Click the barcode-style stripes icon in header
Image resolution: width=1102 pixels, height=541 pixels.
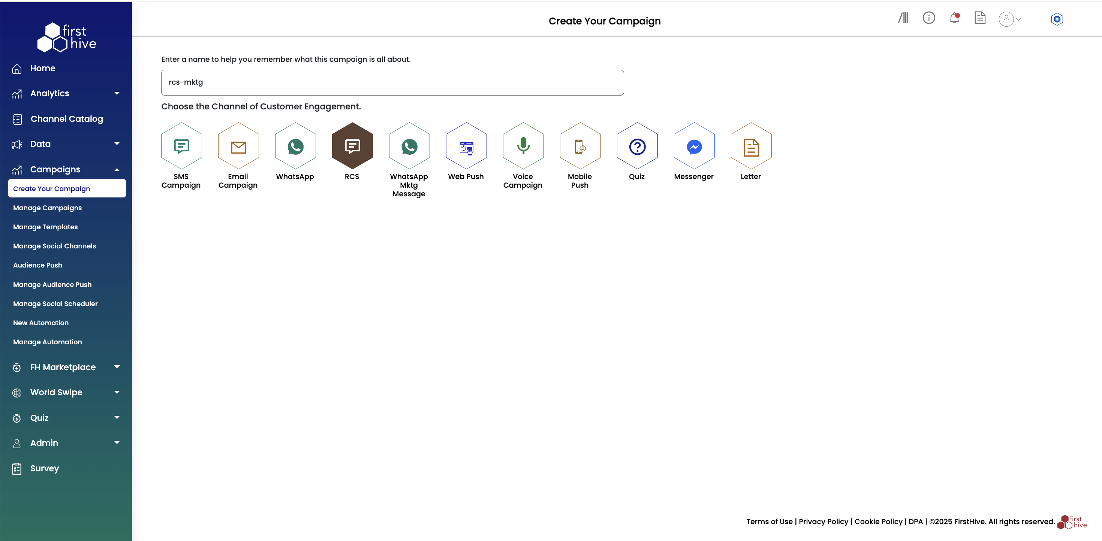coord(903,18)
